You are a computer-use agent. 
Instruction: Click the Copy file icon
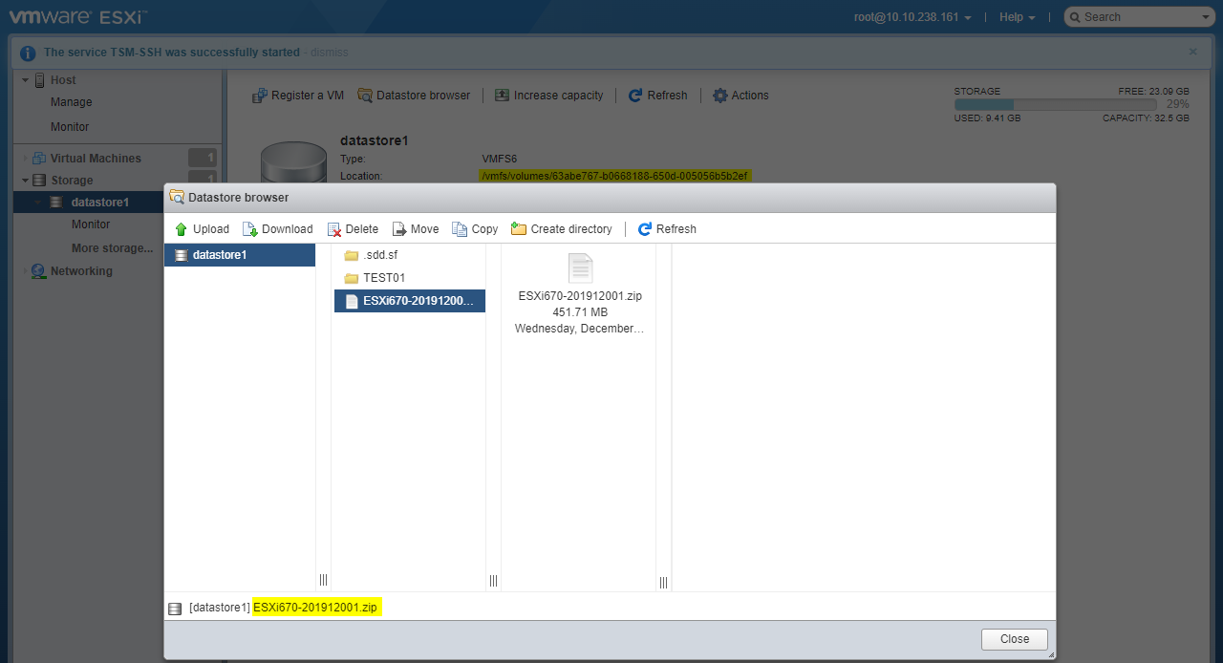pos(460,229)
